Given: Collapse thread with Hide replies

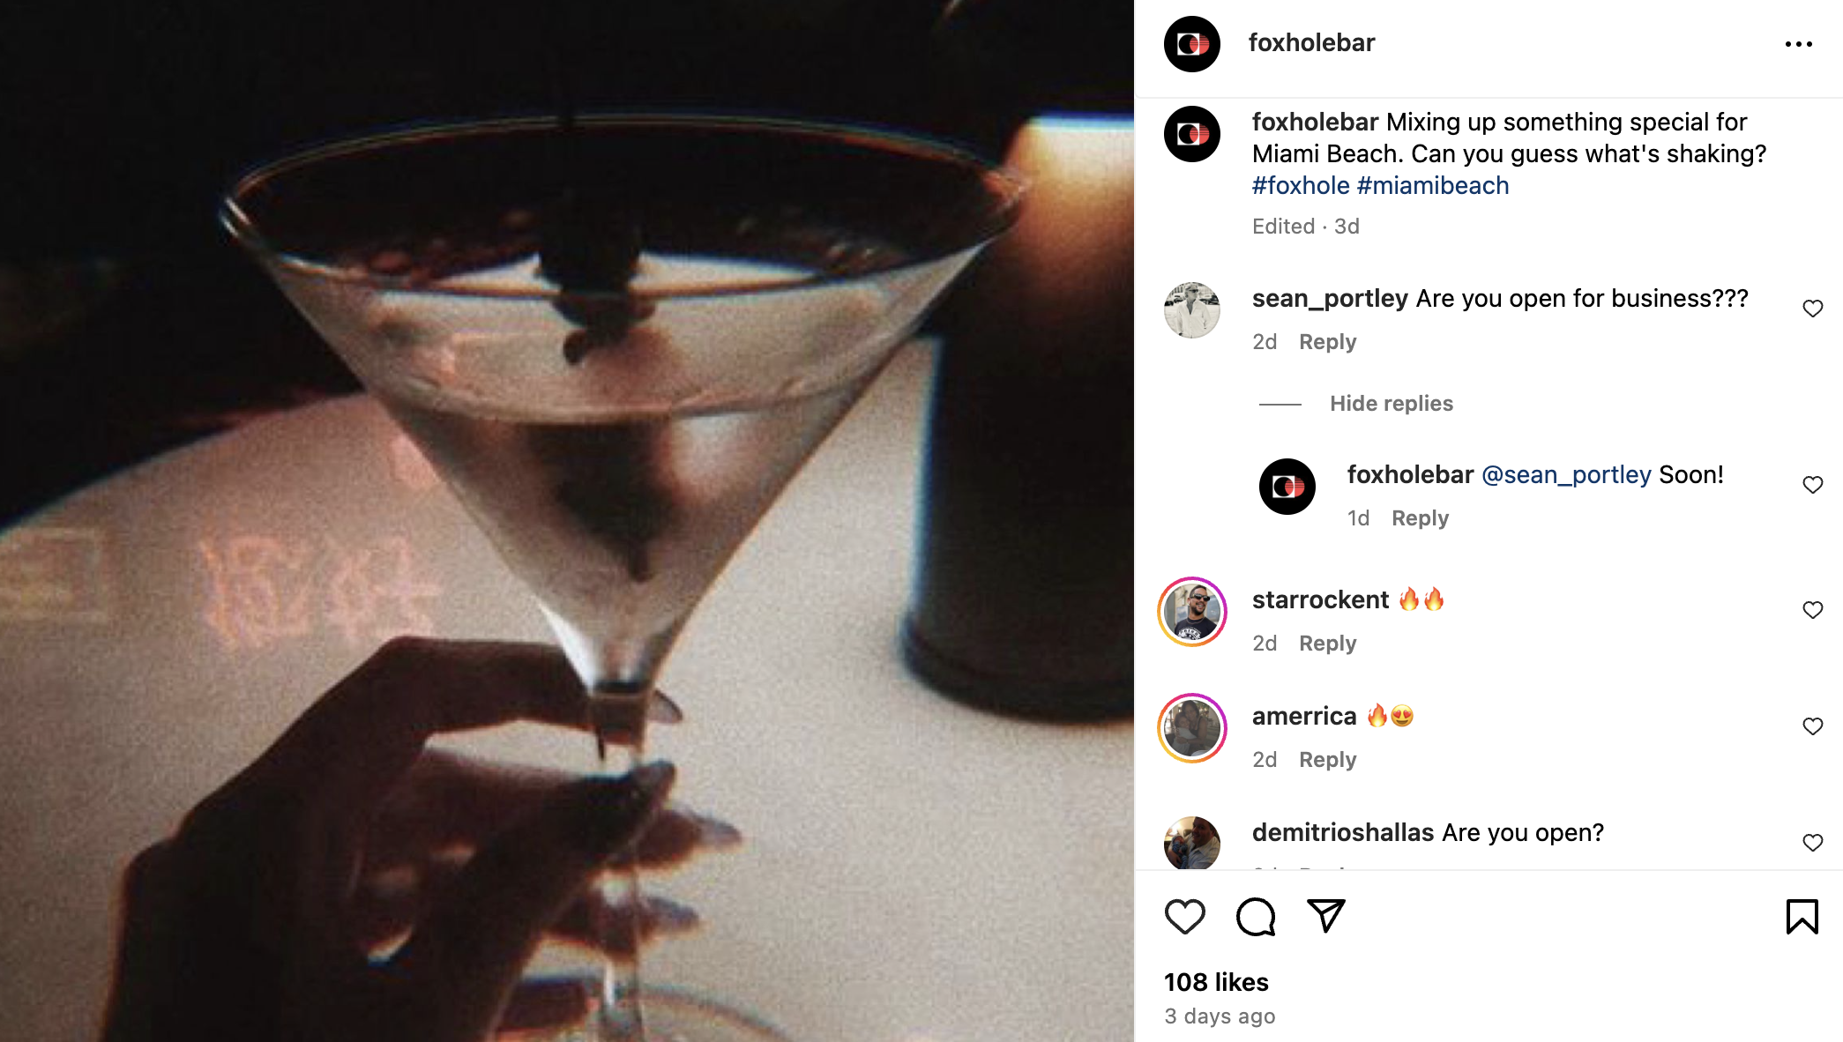Looking at the screenshot, I should coord(1391,404).
